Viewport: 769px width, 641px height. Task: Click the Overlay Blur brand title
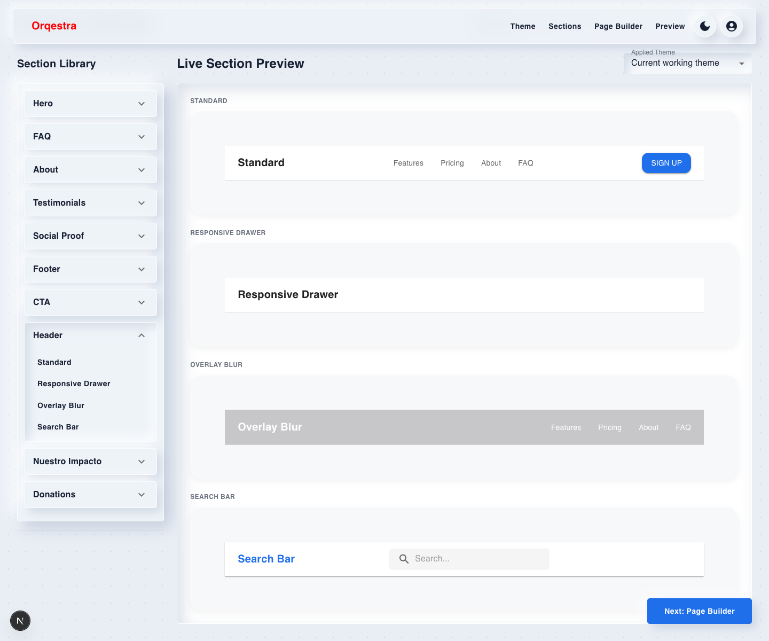click(x=270, y=427)
